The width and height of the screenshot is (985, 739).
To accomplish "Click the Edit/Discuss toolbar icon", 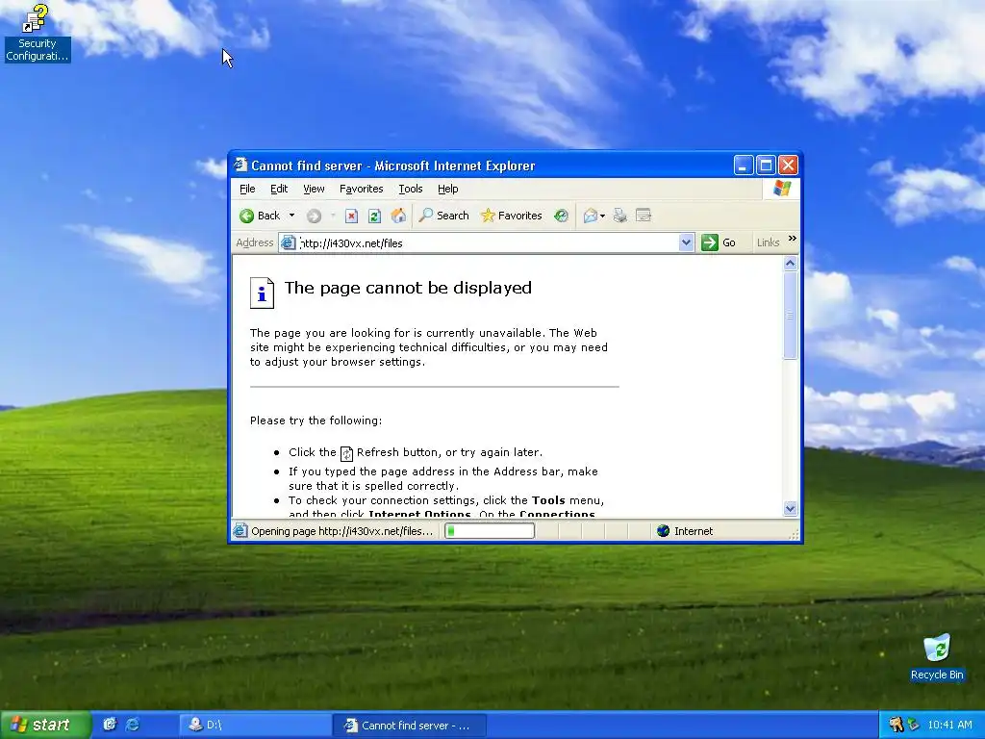I will [x=644, y=216].
